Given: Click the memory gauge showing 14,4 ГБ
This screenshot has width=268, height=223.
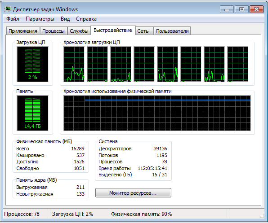Looking at the screenshot, I should click(32, 113).
